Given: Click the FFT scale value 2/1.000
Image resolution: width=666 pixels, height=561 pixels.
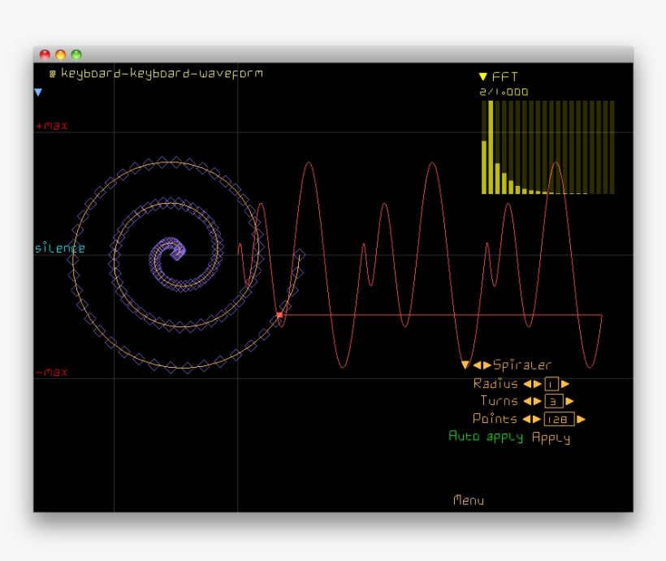Looking at the screenshot, I should coord(502,92).
